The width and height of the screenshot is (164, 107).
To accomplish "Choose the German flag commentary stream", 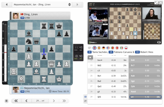I will point(103,48).
